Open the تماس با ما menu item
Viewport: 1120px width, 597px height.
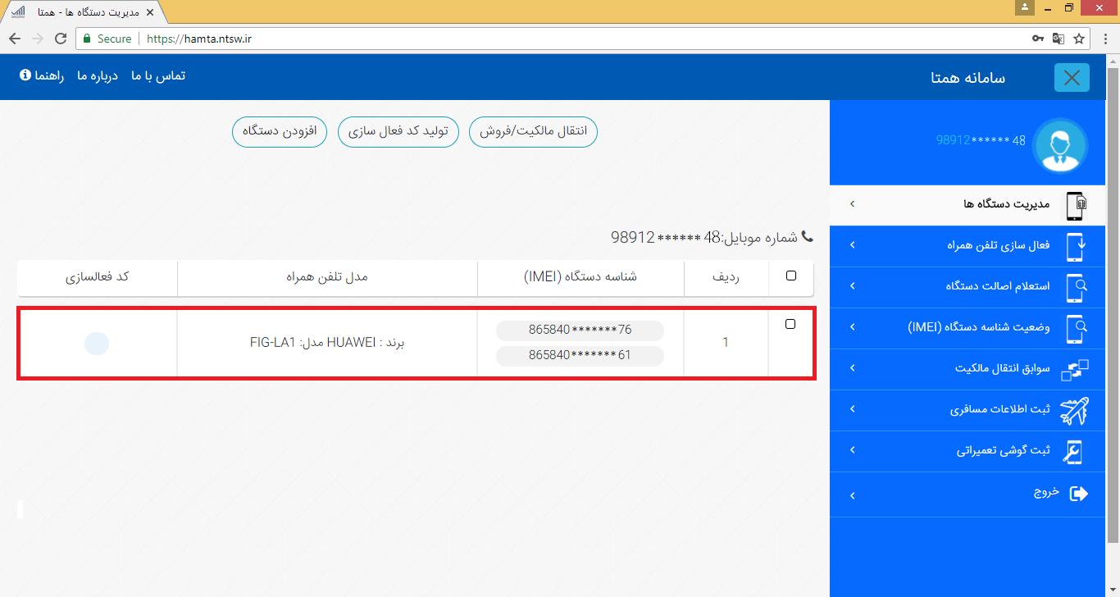[158, 75]
